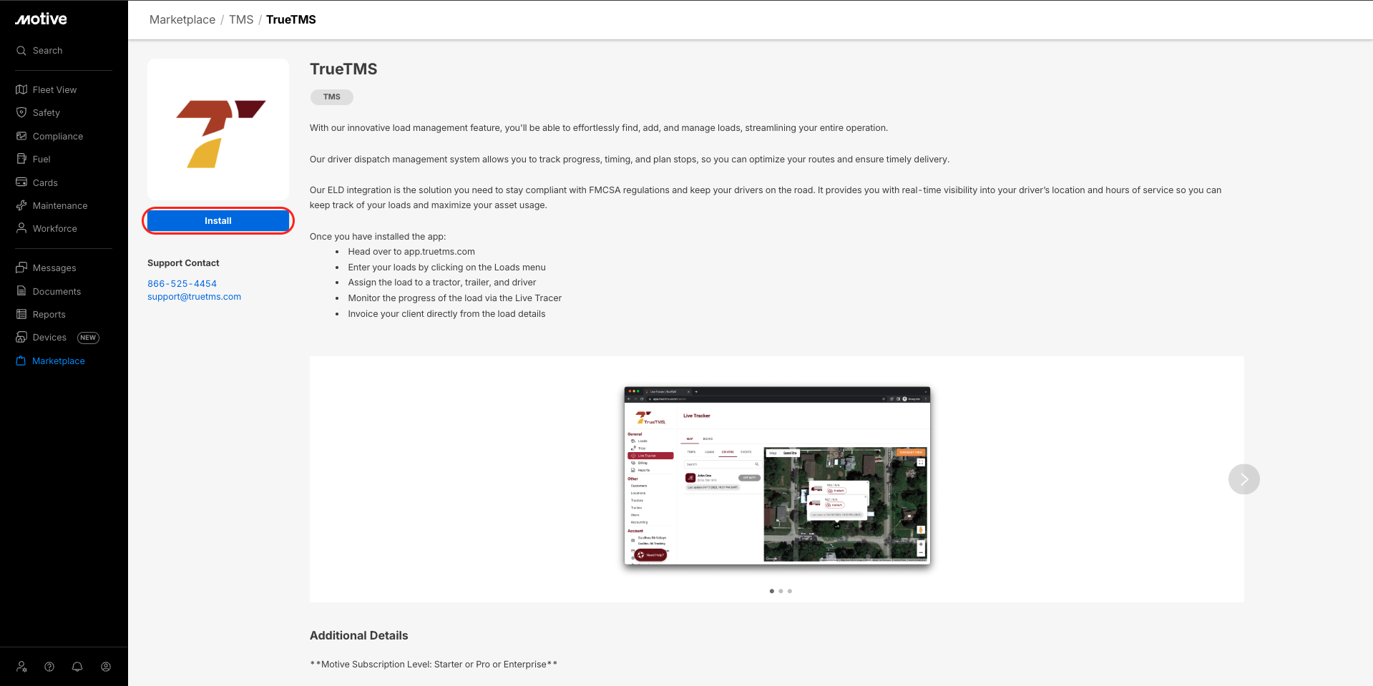The width and height of the screenshot is (1373, 686).
Task: Open admin settings icon in sidebar footer
Action: pos(22,667)
